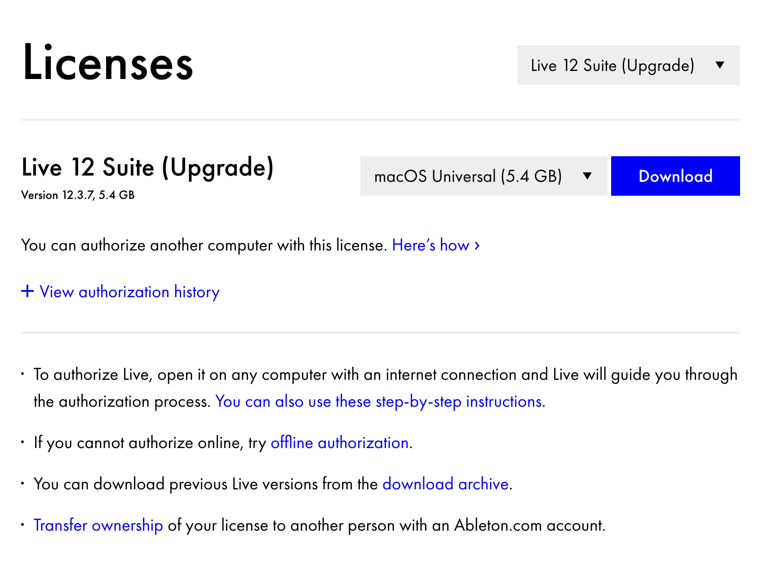Viewport: 763px width, 563px height.
Task: Visit the download archive
Action: tap(445, 484)
